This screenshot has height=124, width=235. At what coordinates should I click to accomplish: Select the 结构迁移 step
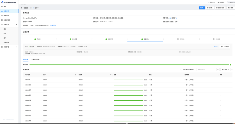(x=73, y=39)
